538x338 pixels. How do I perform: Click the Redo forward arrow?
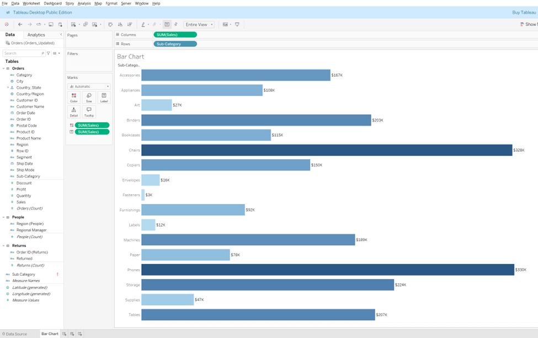click(29, 24)
